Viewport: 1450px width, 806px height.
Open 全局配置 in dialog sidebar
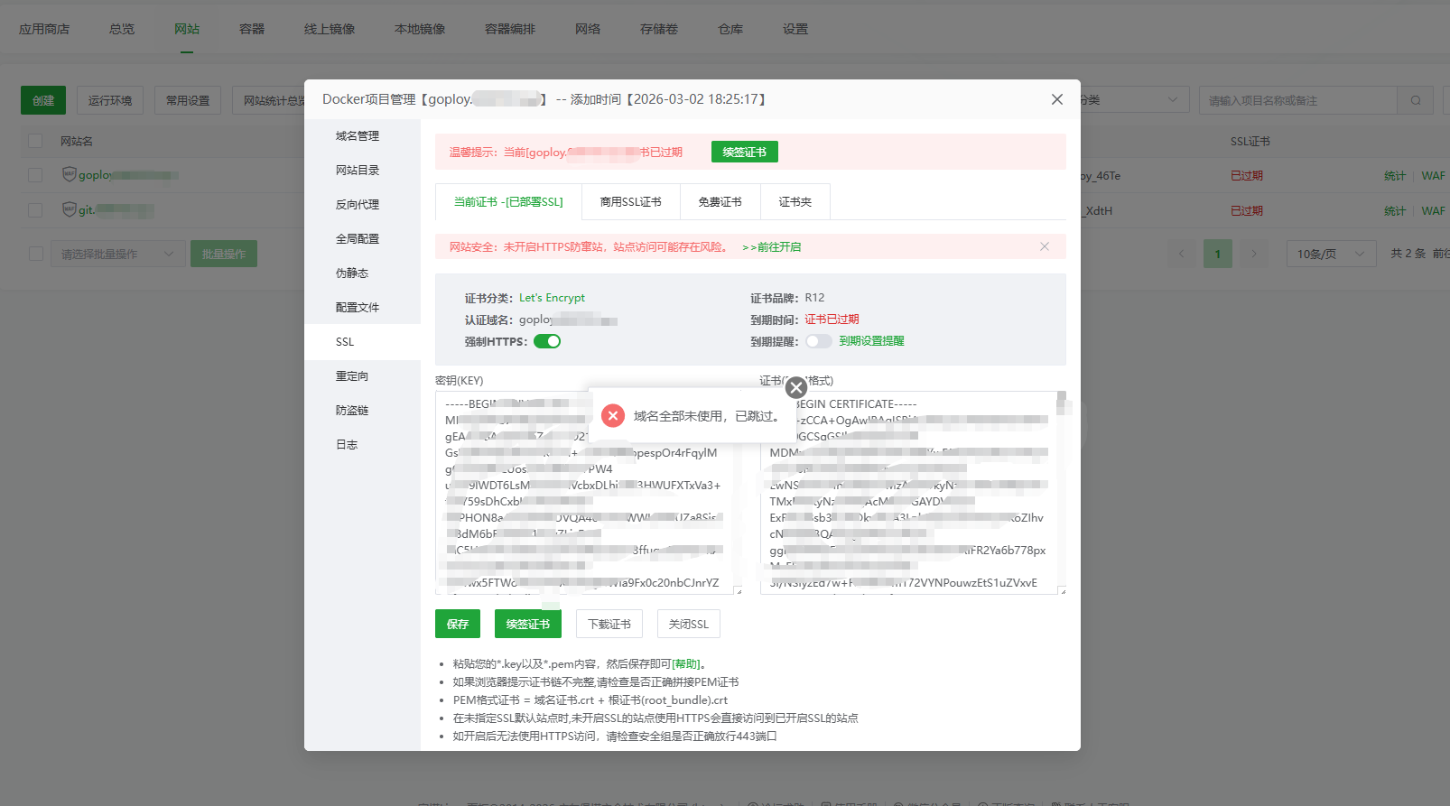pos(362,239)
